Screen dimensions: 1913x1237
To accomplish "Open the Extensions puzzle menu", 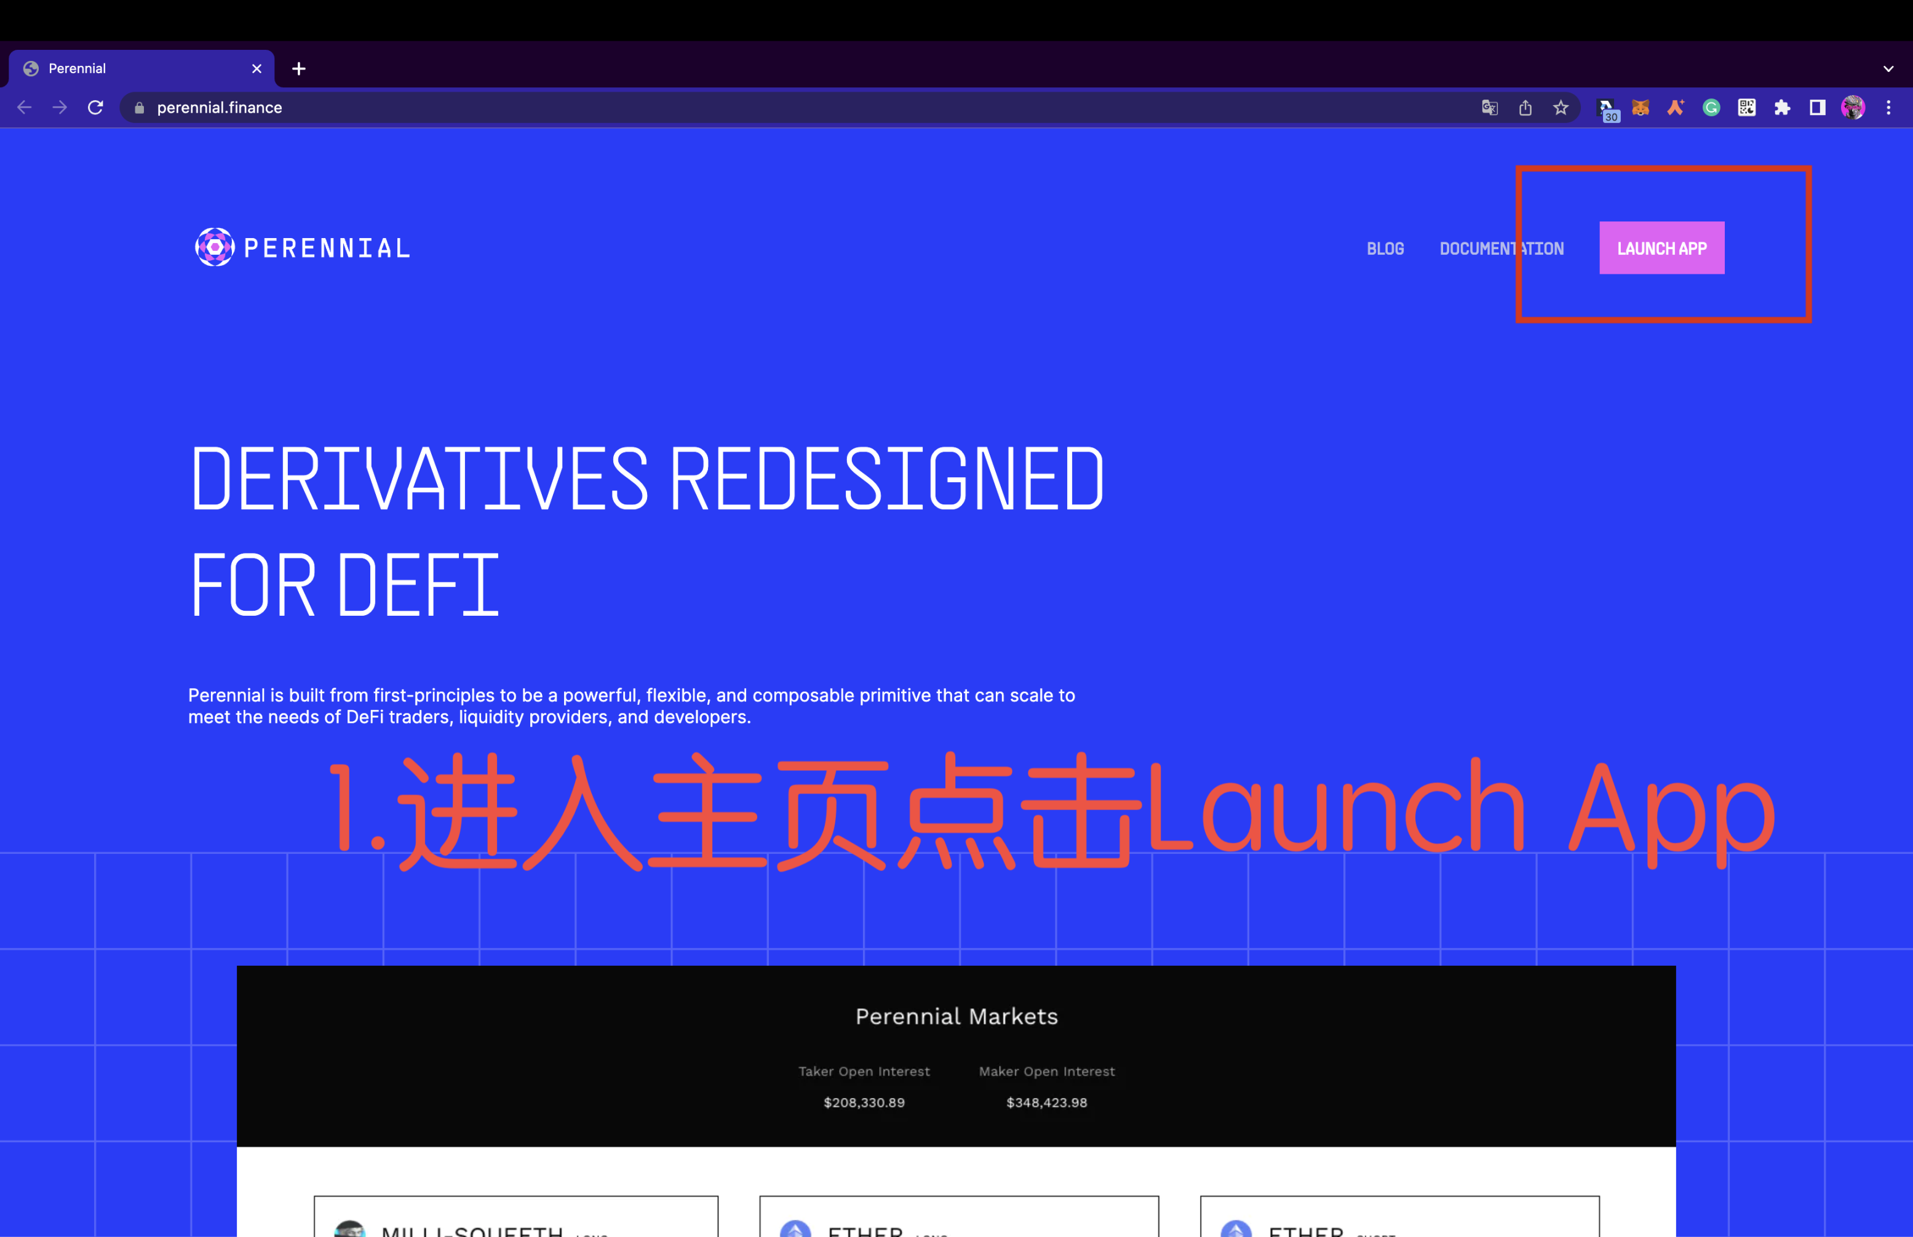I will point(1781,108).
